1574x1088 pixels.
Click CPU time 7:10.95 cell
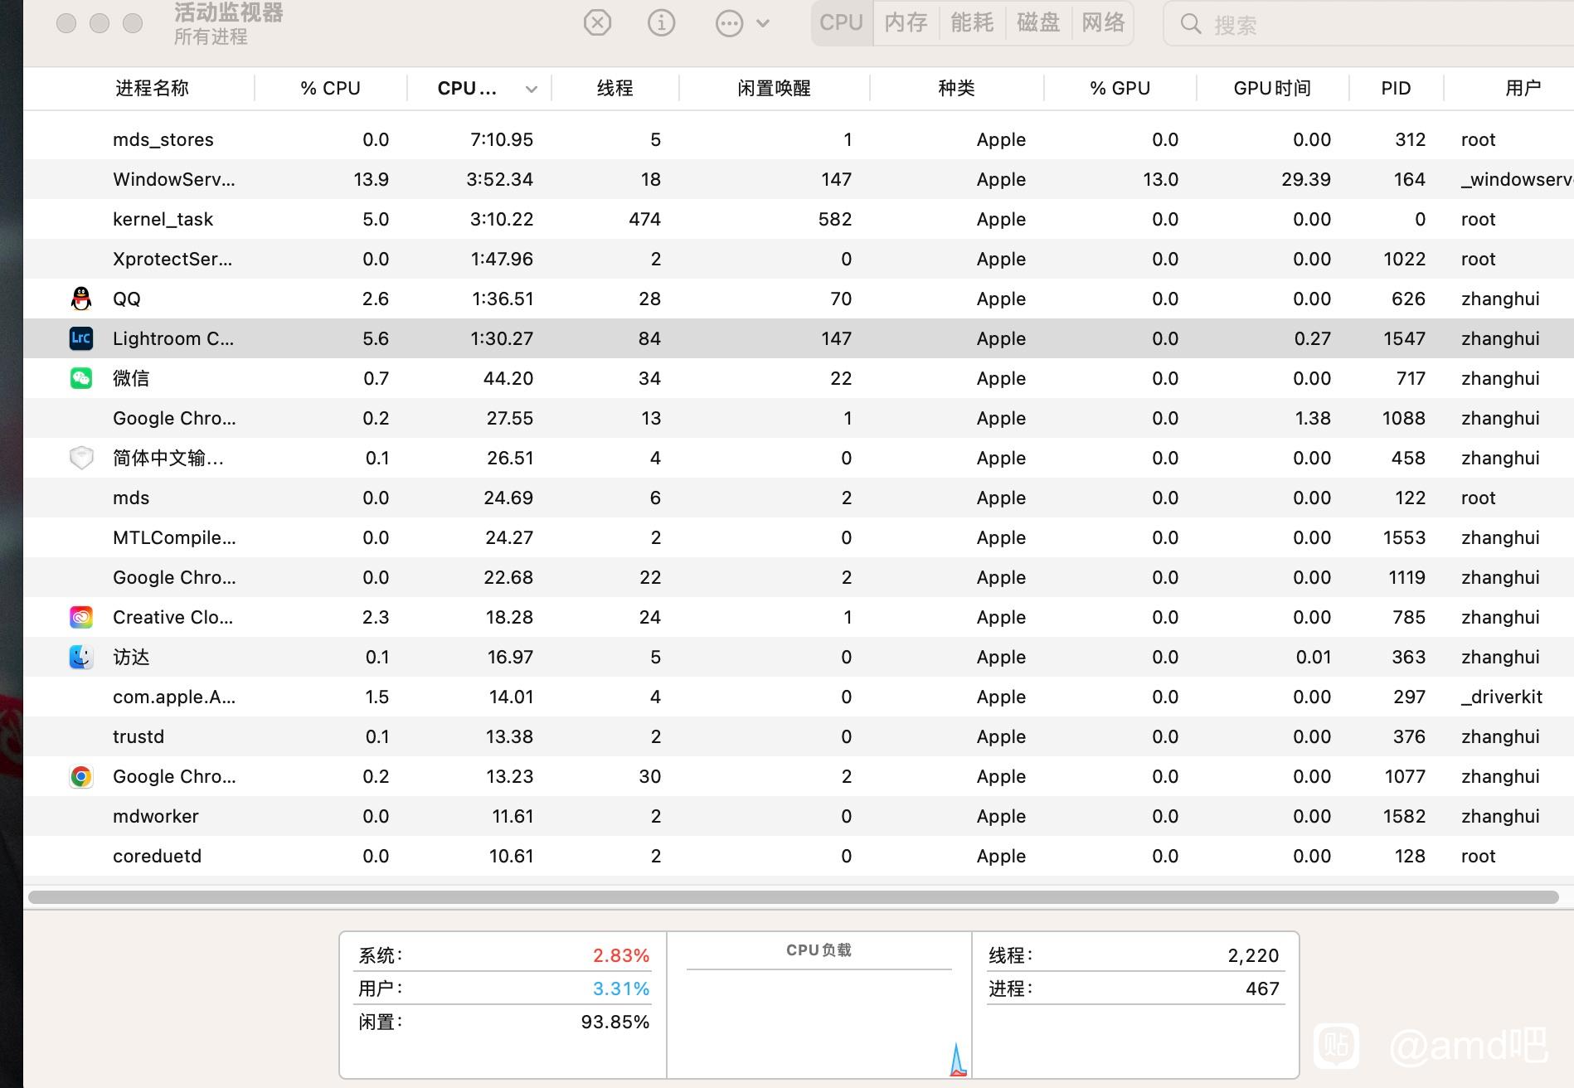(x=502, y=139)
